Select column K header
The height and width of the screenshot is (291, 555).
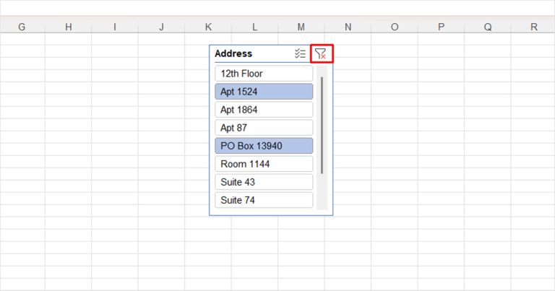[208, 27]
